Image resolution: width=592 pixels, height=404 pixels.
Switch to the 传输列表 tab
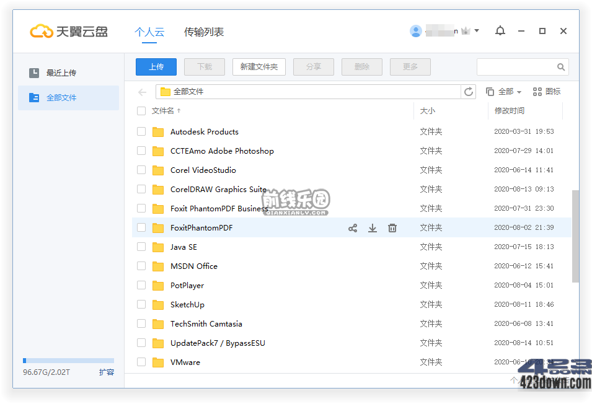[204, 32]
